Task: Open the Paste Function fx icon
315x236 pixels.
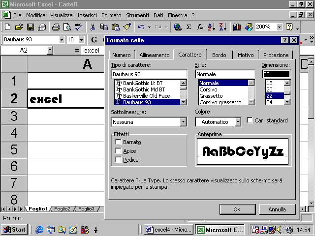Action: pyautogui.click(x=200, y=27)
